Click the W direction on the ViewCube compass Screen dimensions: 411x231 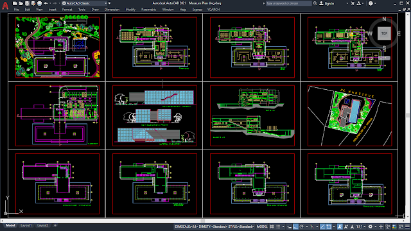(370, 33)
